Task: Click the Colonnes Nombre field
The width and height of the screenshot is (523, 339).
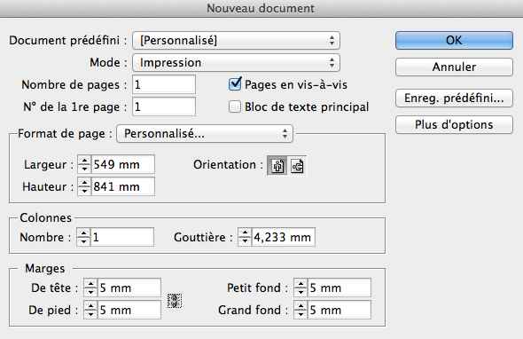Action: pos(122,237)
